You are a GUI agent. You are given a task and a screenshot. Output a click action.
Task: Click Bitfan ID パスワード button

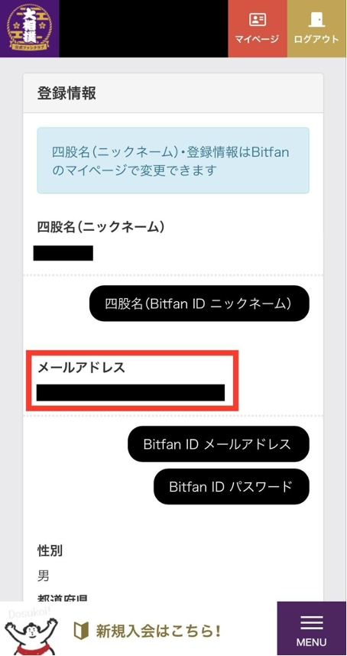coord(232,486)
